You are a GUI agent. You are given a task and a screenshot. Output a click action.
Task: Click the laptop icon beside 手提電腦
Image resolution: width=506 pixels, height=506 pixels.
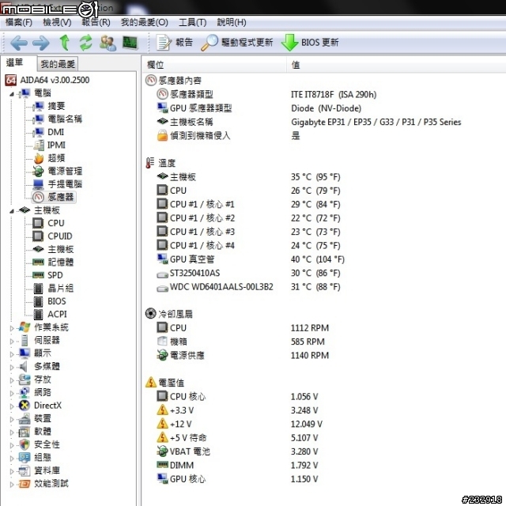[38, 184]
